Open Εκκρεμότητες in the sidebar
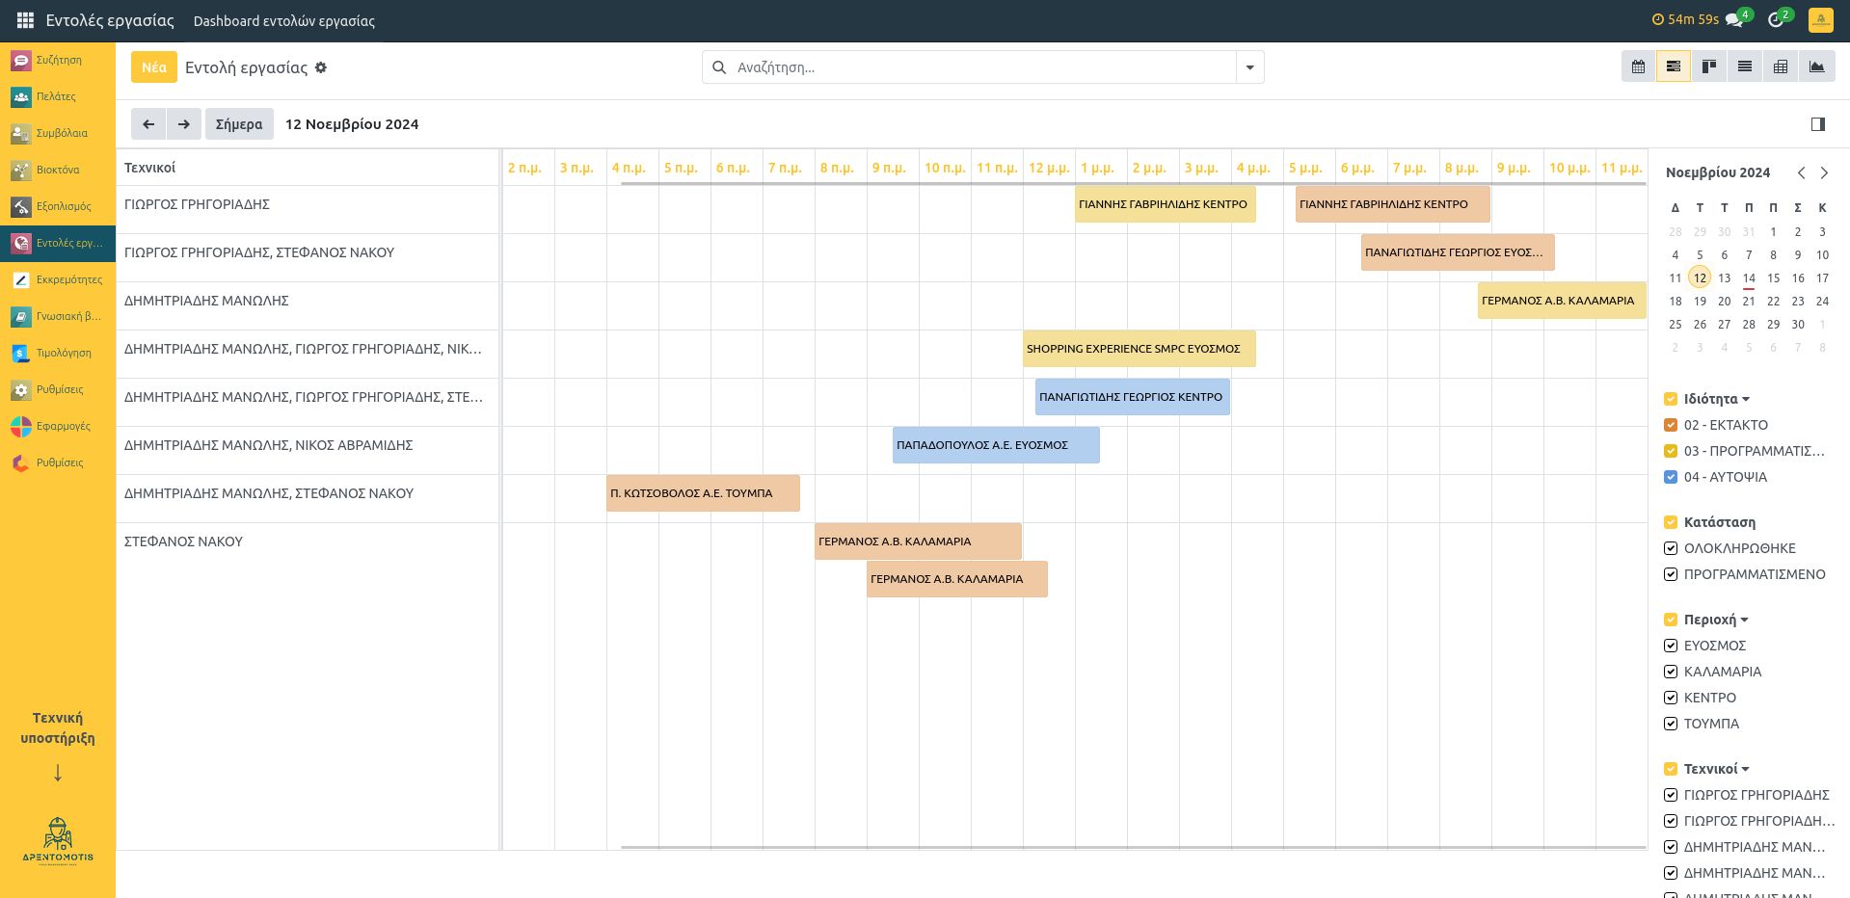1850x898 pixels. click(x=58, y=279)
